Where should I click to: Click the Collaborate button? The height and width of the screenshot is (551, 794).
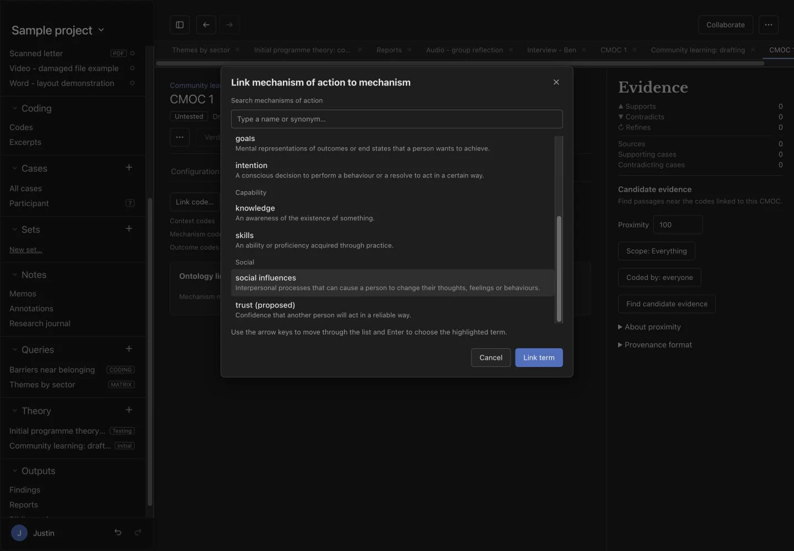coord(726,25)
